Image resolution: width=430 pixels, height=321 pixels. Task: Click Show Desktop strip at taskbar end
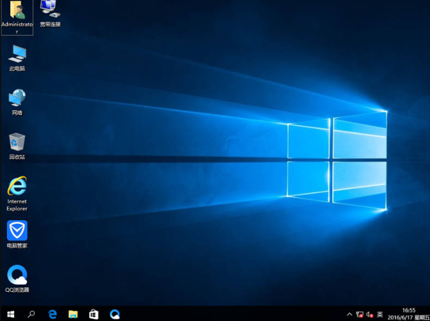tap(428, 314)
